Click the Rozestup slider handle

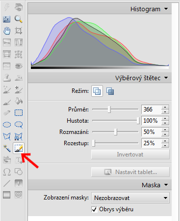click(x=94, y=143)
